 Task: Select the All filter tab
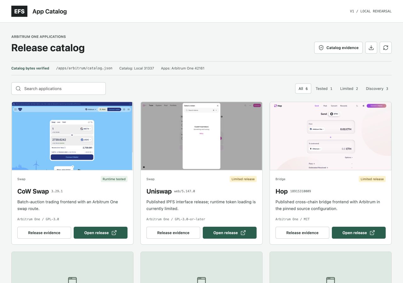click(303, 89)
